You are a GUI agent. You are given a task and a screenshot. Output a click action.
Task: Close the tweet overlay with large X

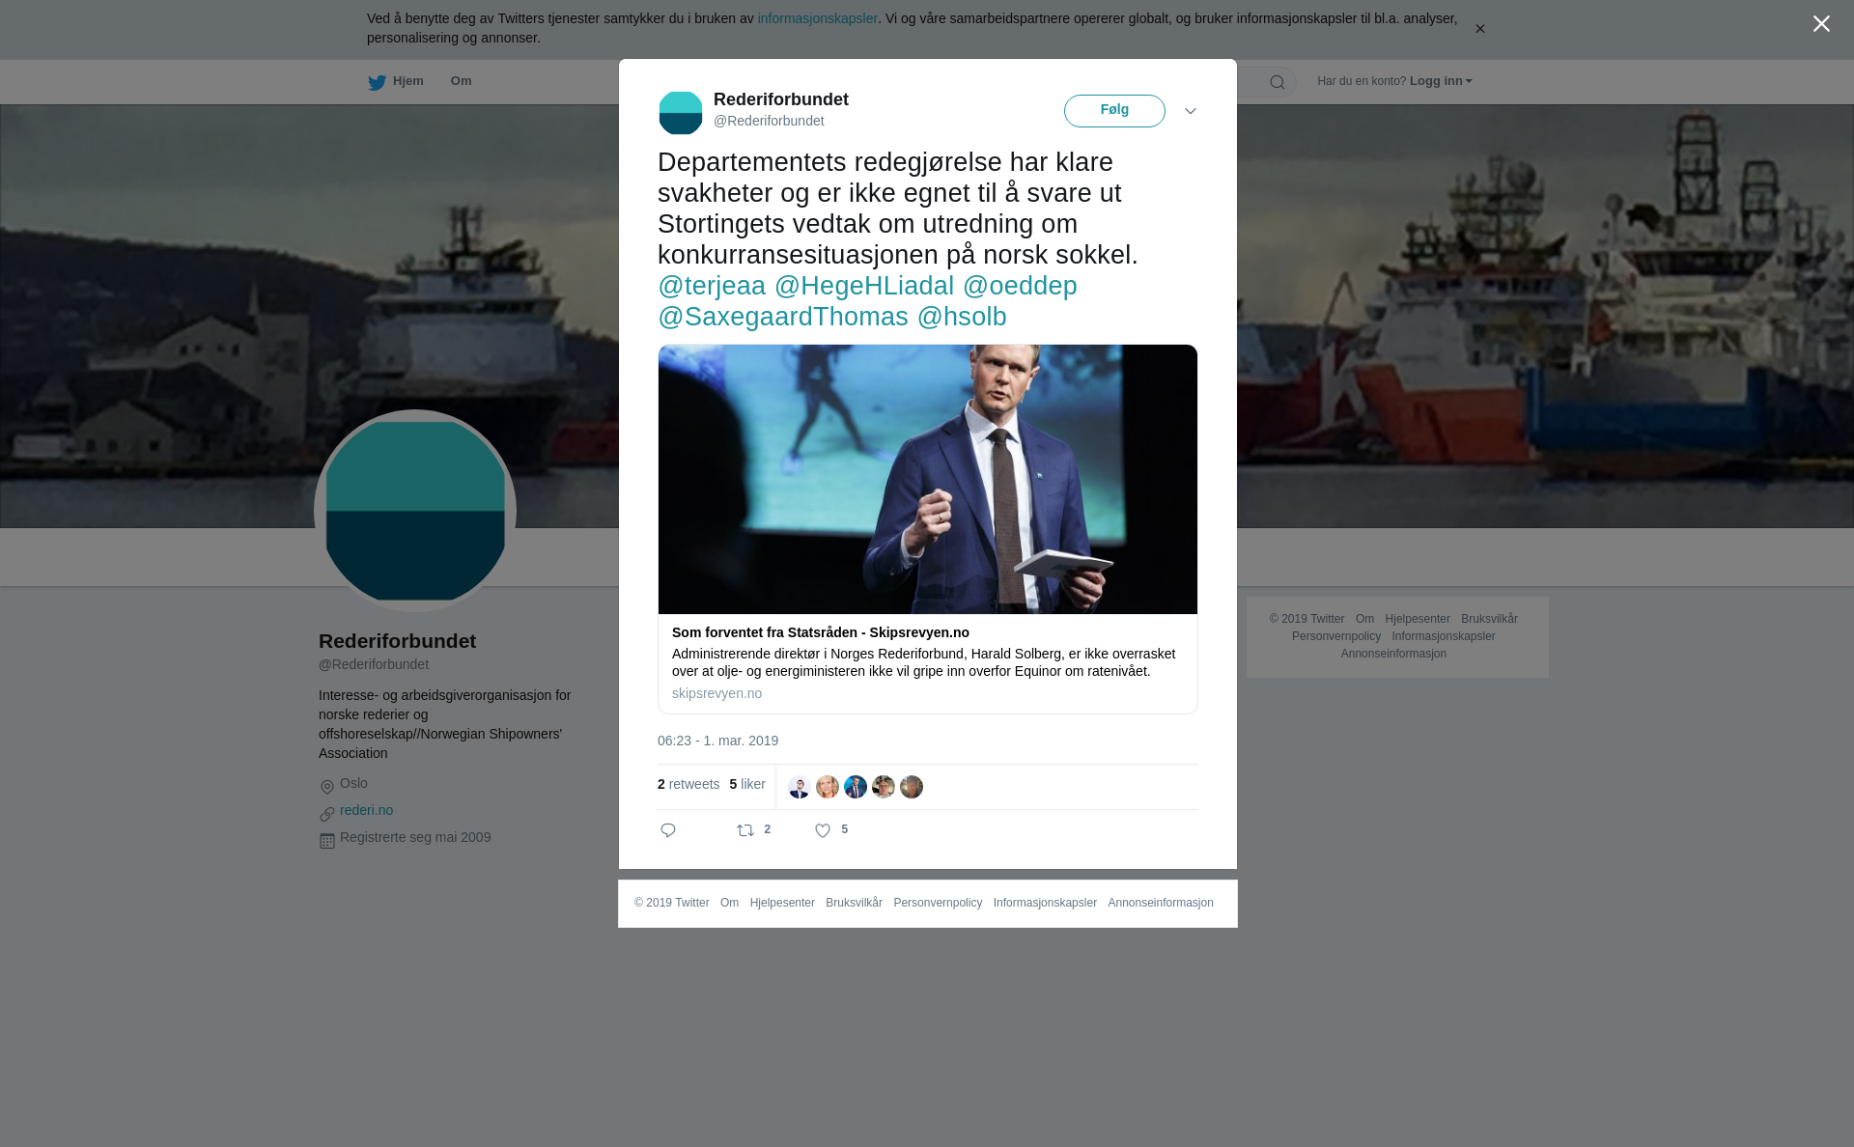[x=1821, y=24]
